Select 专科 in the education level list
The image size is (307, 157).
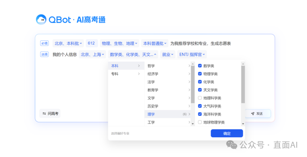tap(115, 74)
